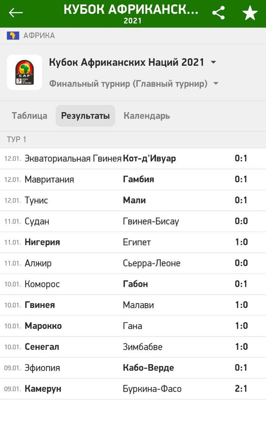266x436 pixels.
Task: Tap the share icon
Action: click(218, 13)
